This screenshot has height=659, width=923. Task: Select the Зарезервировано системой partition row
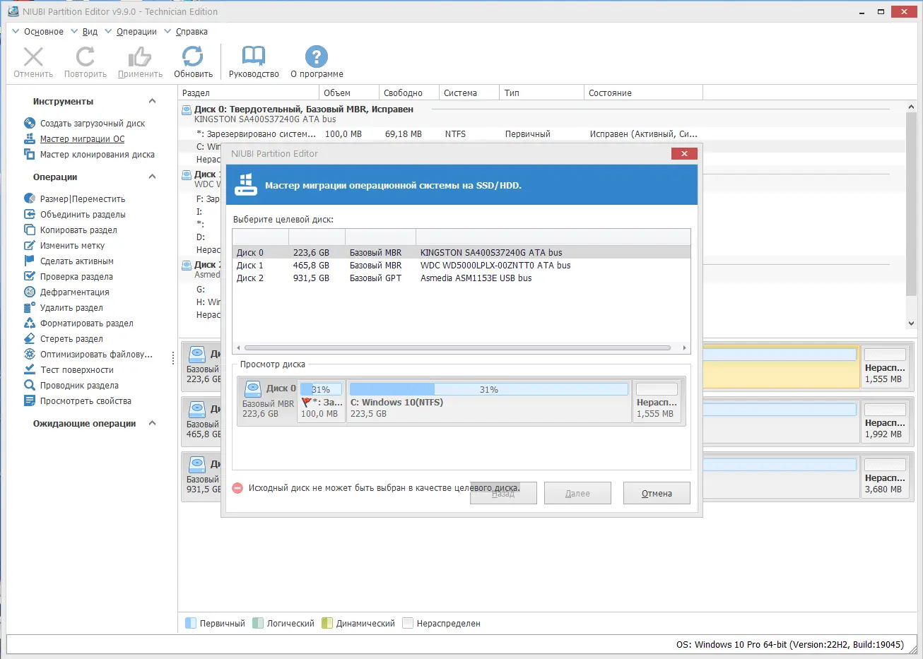point(542,133)
